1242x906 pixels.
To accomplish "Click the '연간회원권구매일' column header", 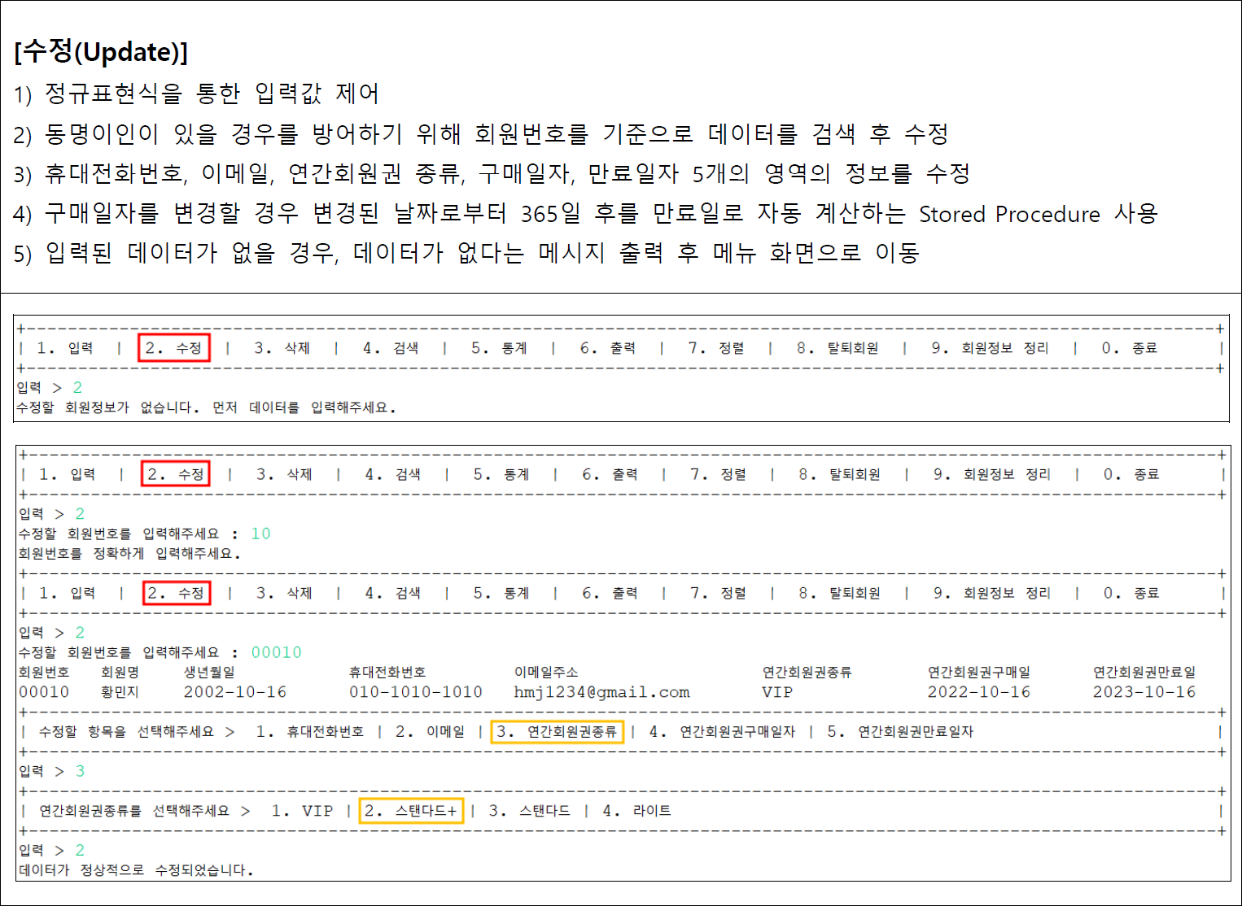I will tap(979, 672).
